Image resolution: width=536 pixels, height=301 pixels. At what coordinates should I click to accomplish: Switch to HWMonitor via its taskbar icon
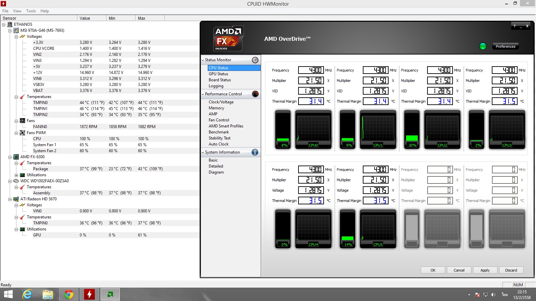point(89,294)
